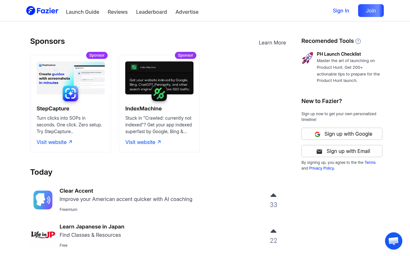This screenshot has width=410, height=256.
Task: Visit website for StepCapture
Action: pos(54,142)
